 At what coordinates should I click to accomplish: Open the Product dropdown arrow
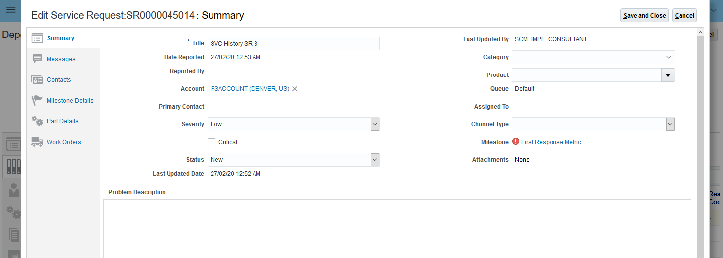coord(668,75)
